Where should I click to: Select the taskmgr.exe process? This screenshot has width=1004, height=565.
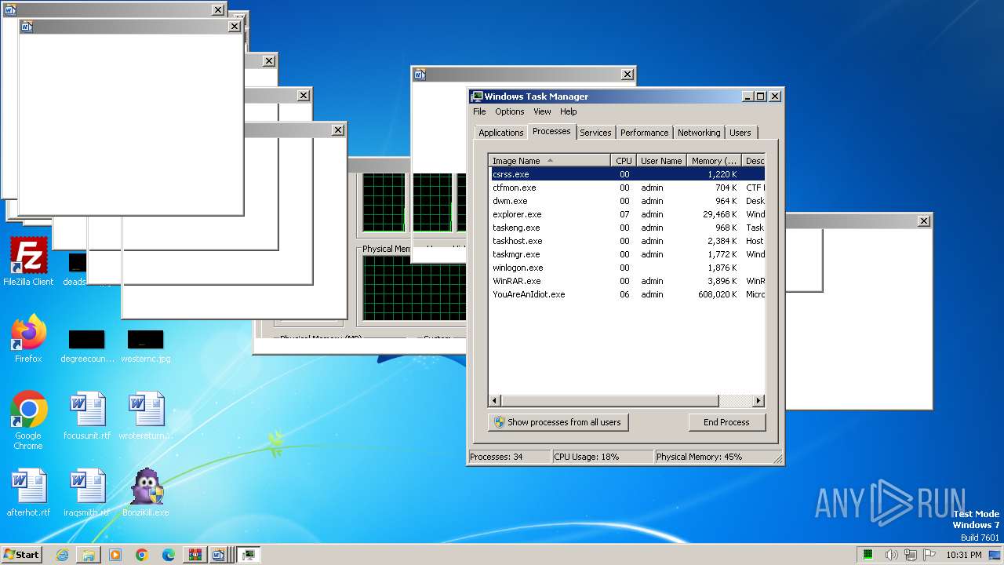click(627, 254)
